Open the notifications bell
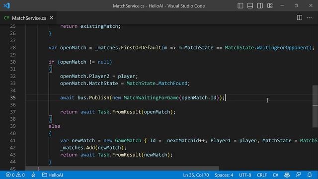318x179 pixels. tap(310, 175)
